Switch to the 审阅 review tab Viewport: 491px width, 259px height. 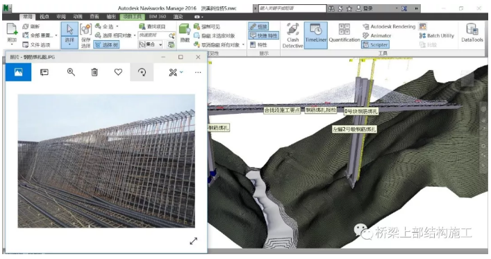pos(61,17)
